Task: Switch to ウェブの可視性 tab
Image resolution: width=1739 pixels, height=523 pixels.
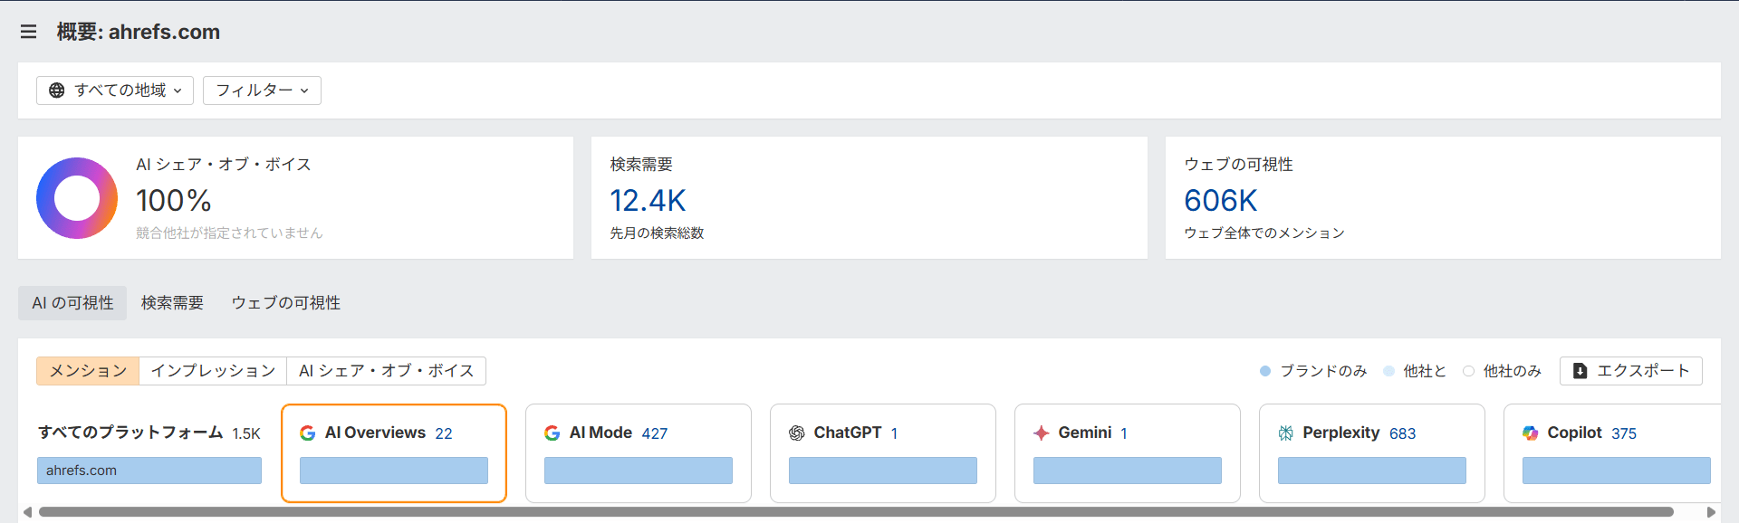Action: click(286, 303)
